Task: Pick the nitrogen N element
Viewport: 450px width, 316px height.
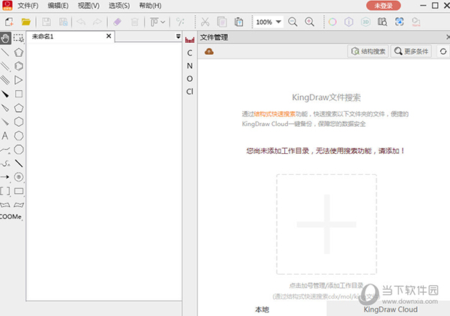Action: 190,66
